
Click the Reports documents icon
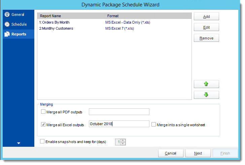coord(7,34)
